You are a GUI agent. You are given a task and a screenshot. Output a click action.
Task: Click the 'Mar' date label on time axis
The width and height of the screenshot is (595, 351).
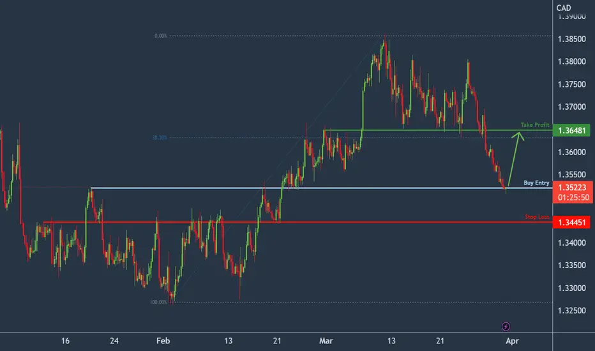coord(326,341)
